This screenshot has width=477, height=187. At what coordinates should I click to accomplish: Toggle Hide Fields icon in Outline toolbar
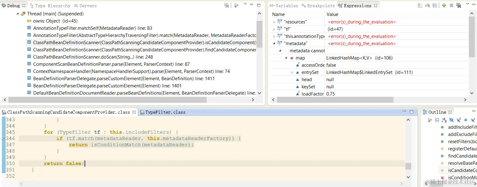[x=451, y=120]
